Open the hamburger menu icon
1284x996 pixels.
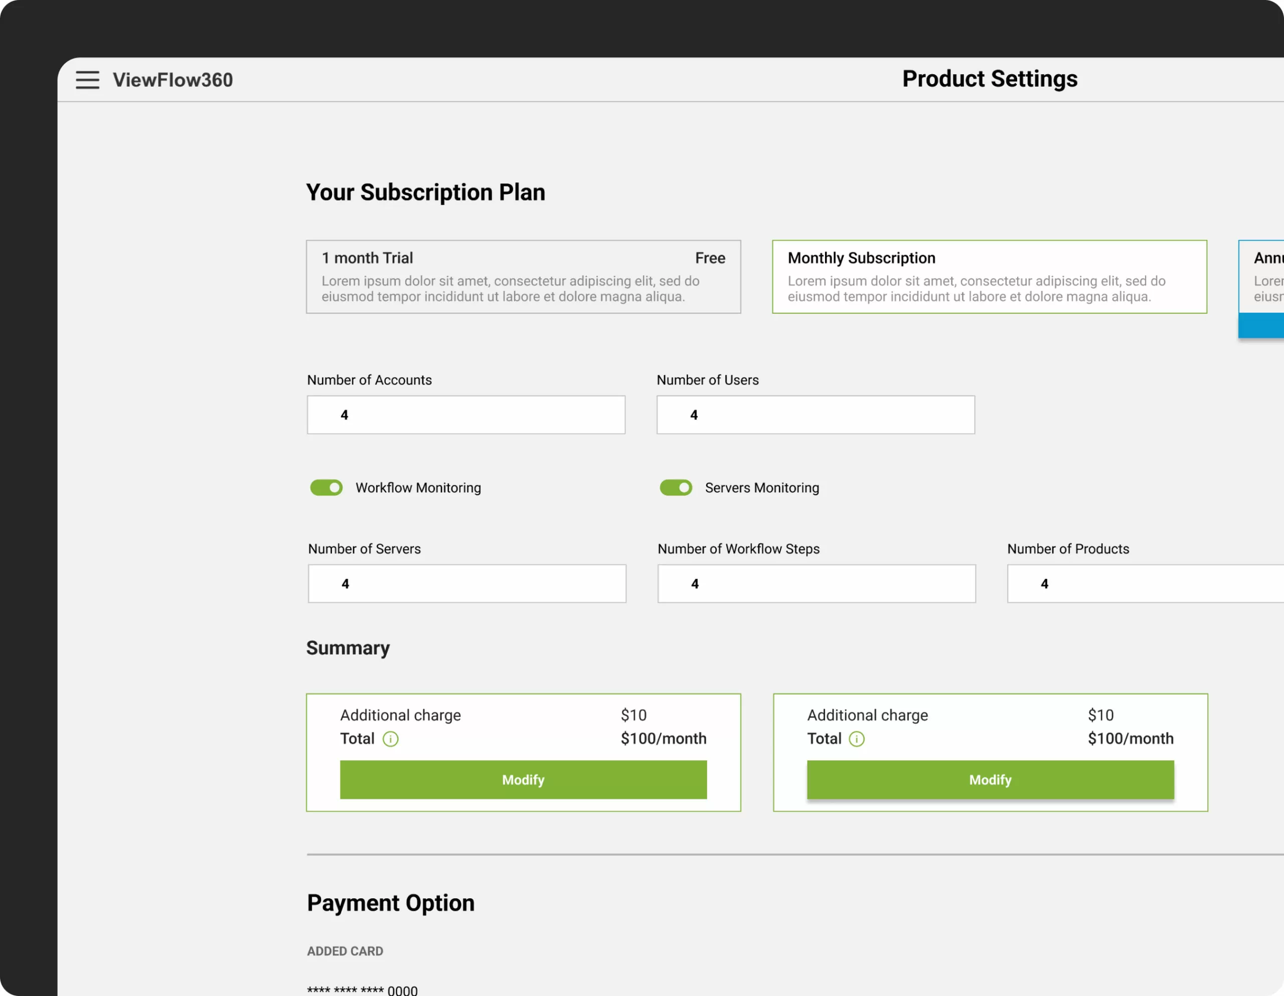click(x=89, y=79)
